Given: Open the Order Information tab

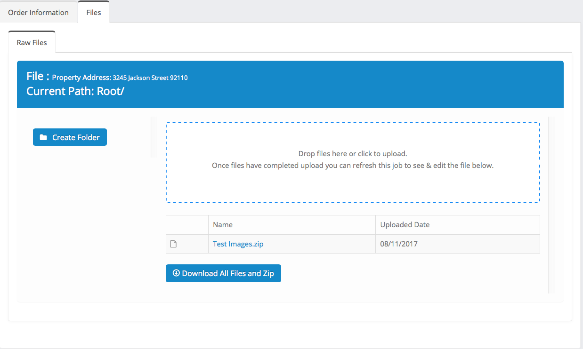Looking at the screenshot, I should pos(39,13).
